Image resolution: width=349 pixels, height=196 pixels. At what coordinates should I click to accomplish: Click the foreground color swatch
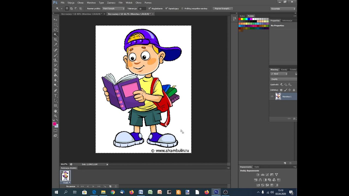click(54, 124)
